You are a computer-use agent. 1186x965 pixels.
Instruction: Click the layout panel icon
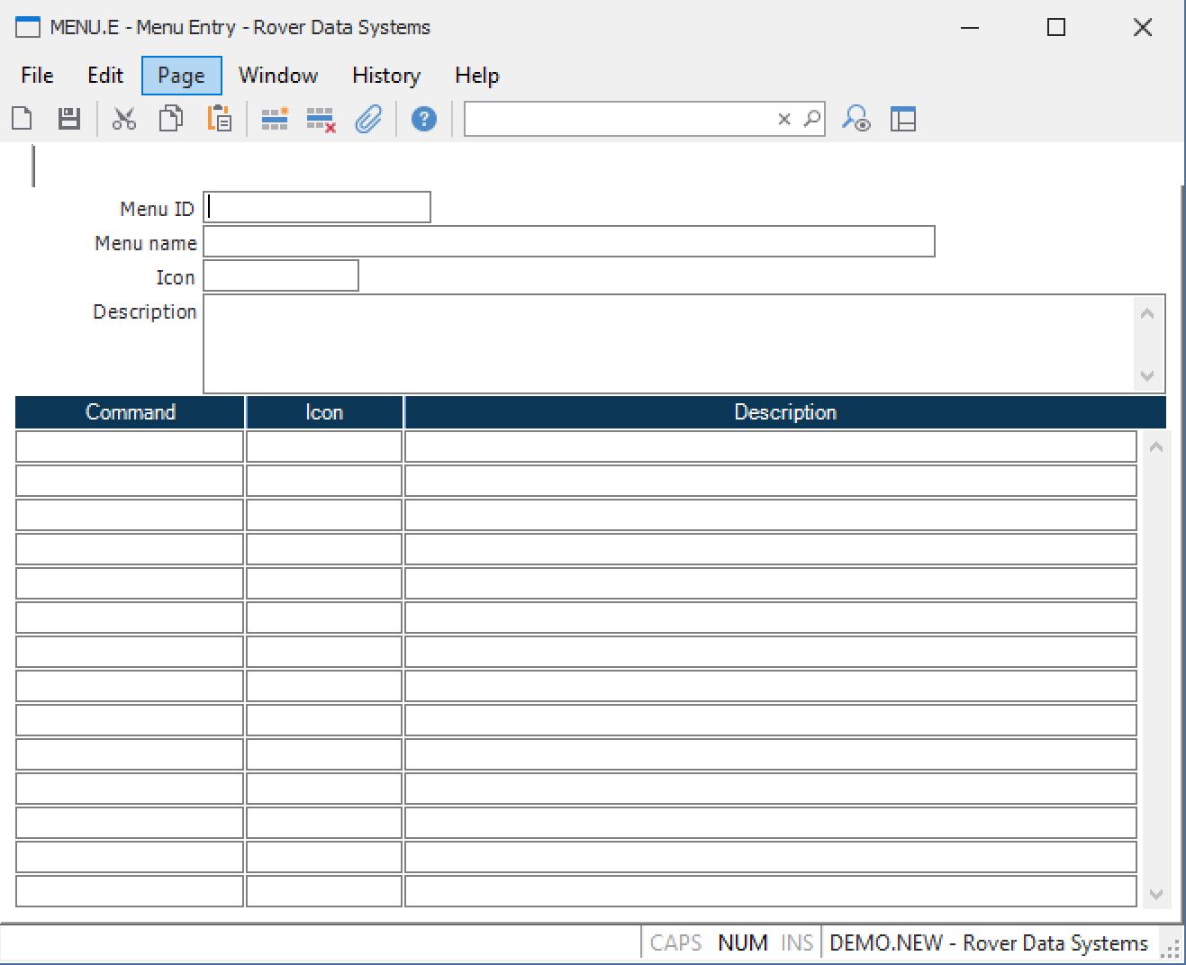(x=902, y=119)
